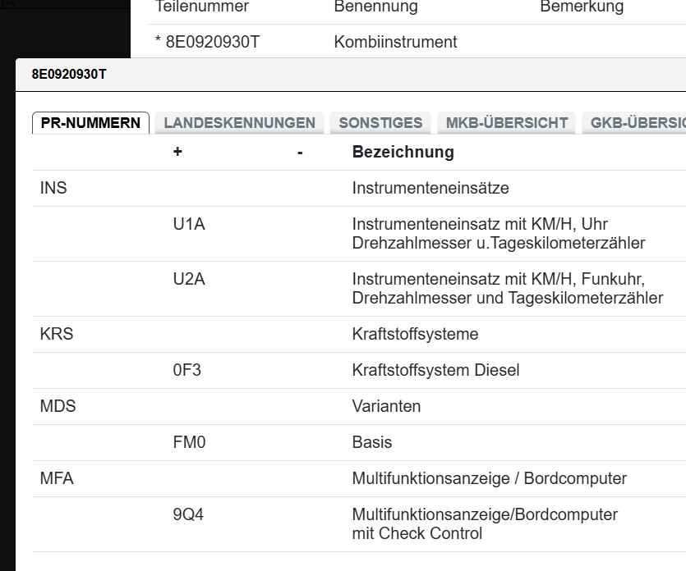This screenshot has width=686, height=571.
Task: Click the Kombiinstrument description cell
Action: [395, 42]
